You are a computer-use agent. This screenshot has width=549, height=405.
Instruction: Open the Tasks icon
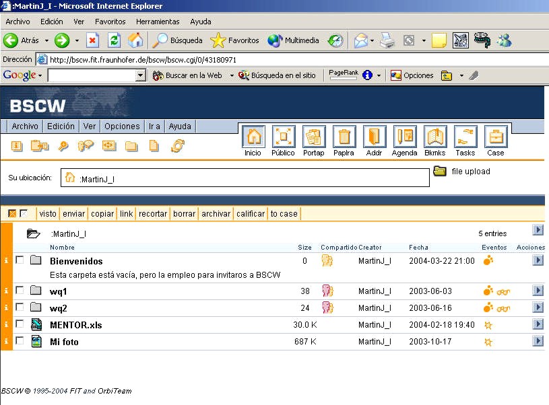(x=465, y=137)
